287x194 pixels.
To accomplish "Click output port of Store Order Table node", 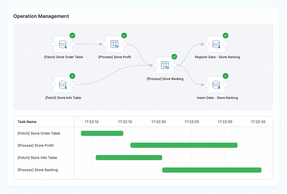I will coord(72,44).
